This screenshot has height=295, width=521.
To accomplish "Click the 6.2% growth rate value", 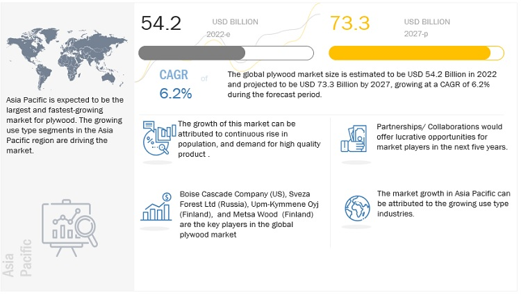I will [x=176, y=94].
